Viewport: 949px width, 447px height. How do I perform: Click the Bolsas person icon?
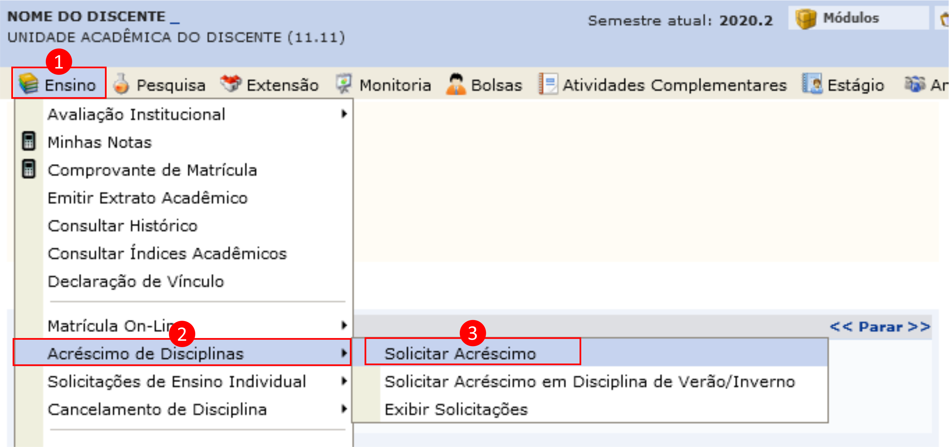click(x=456, y=84)
